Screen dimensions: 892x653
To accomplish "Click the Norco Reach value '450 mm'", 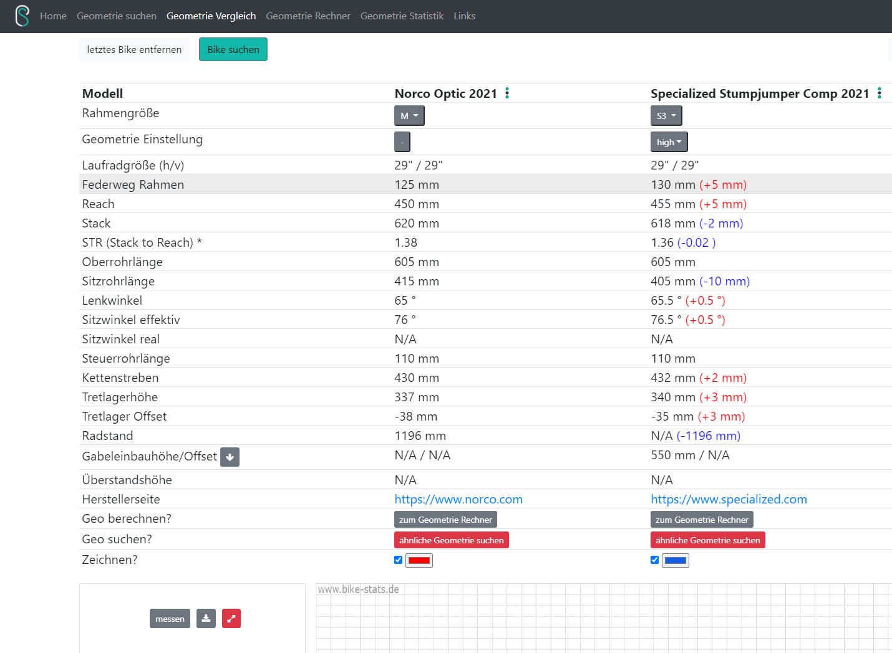I will [x=417, y=204].
